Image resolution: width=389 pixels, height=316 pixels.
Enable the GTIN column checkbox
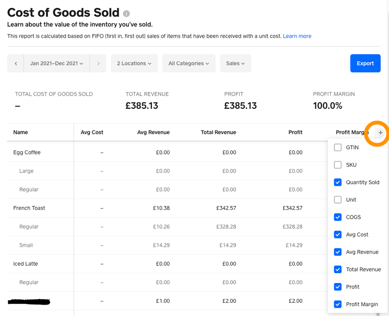click(338, 147)
